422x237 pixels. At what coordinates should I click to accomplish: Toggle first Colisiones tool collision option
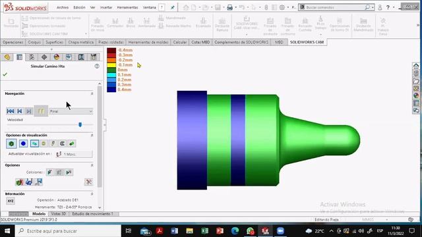pos(50,172)
